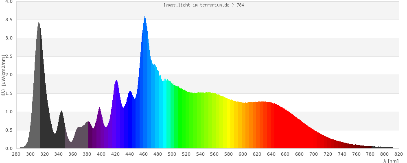
Task: Click the cyan band of the spectrum
Action: pos(166,118)
